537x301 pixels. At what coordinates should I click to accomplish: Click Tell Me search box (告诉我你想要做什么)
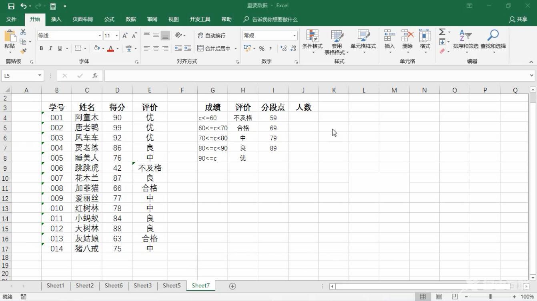coord(271,19)
